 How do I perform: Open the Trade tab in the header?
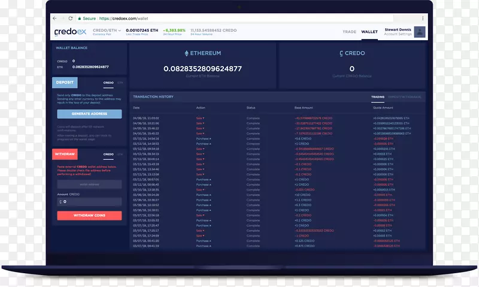tap(349, 32)
